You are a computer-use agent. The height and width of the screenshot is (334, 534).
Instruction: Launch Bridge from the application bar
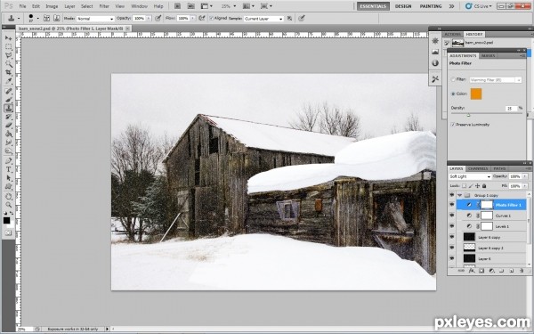pyautogui.click(x=177, y=6)
